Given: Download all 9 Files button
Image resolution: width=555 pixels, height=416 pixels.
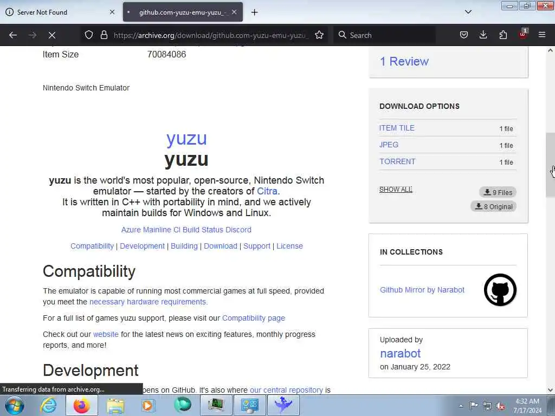Looking at the screenshot, I should click(498, 192).
